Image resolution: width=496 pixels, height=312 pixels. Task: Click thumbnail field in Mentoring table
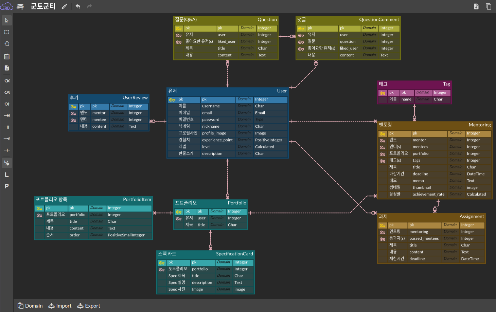(422, 188)
